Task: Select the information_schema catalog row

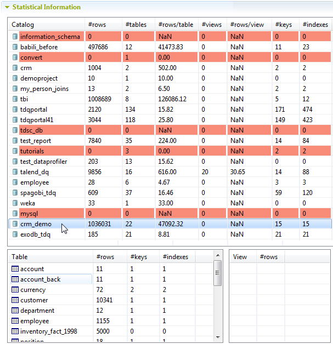Action: click(49, 37)
